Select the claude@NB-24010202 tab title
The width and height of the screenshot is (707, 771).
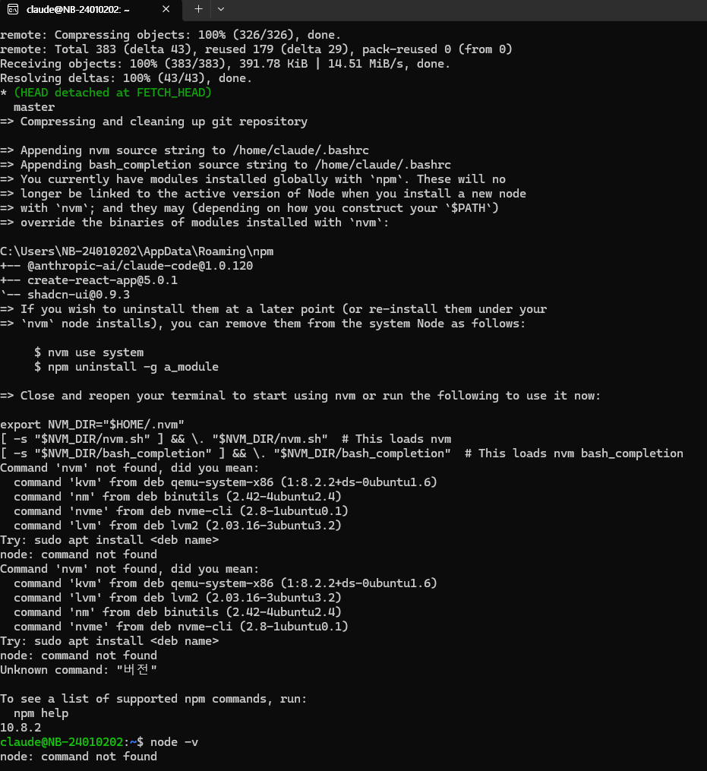pos(77,9)
